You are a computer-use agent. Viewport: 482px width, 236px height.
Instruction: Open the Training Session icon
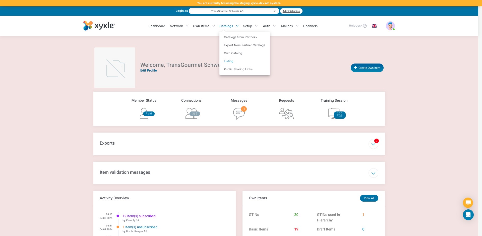tap(336, 114)
